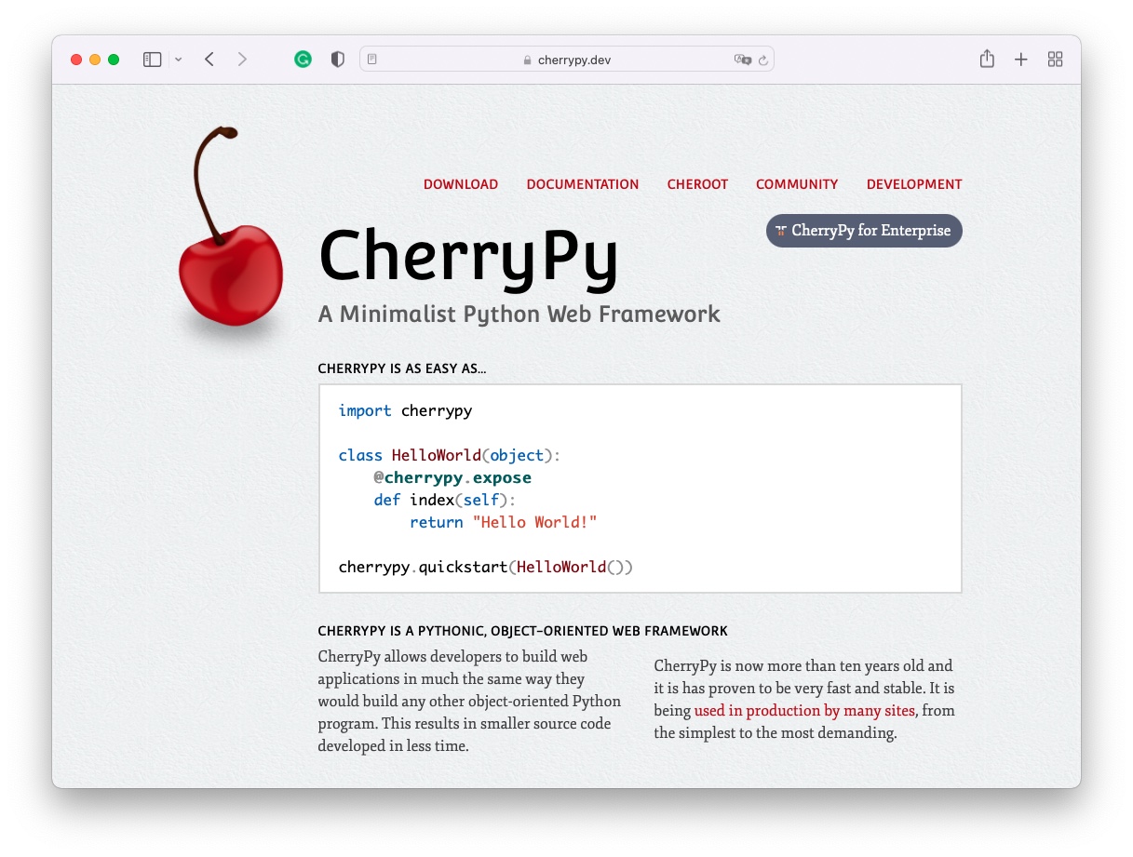Click the 'more than ten years old' paragraph
Screen dimensions: 1133x857
(x=804, y=700)
